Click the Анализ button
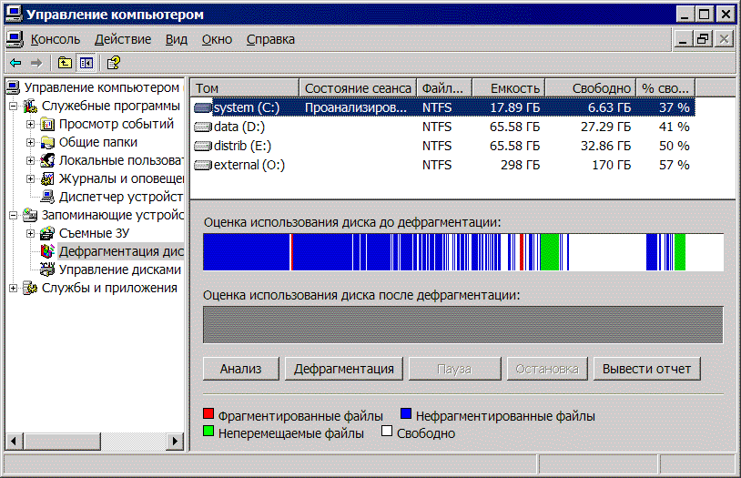This screenshot has height=478, width=741. tap(241, 369)
